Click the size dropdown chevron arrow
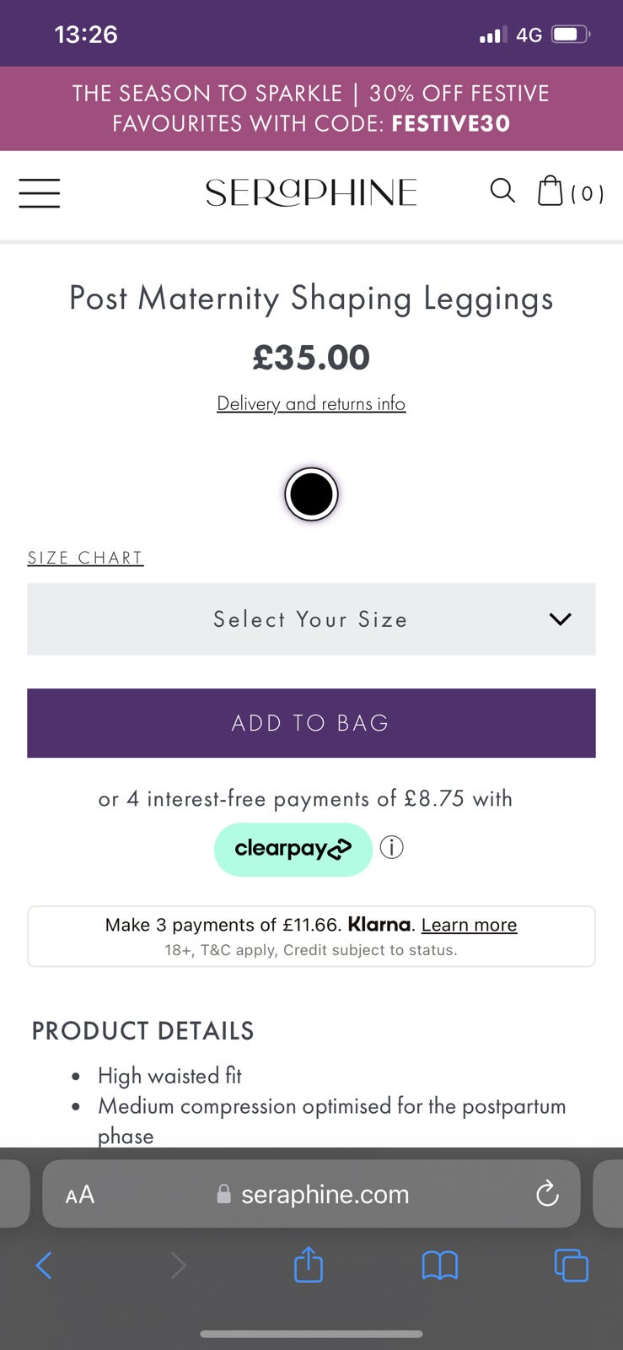This screenshot has height=1350, width=623. tap(561, 619)
